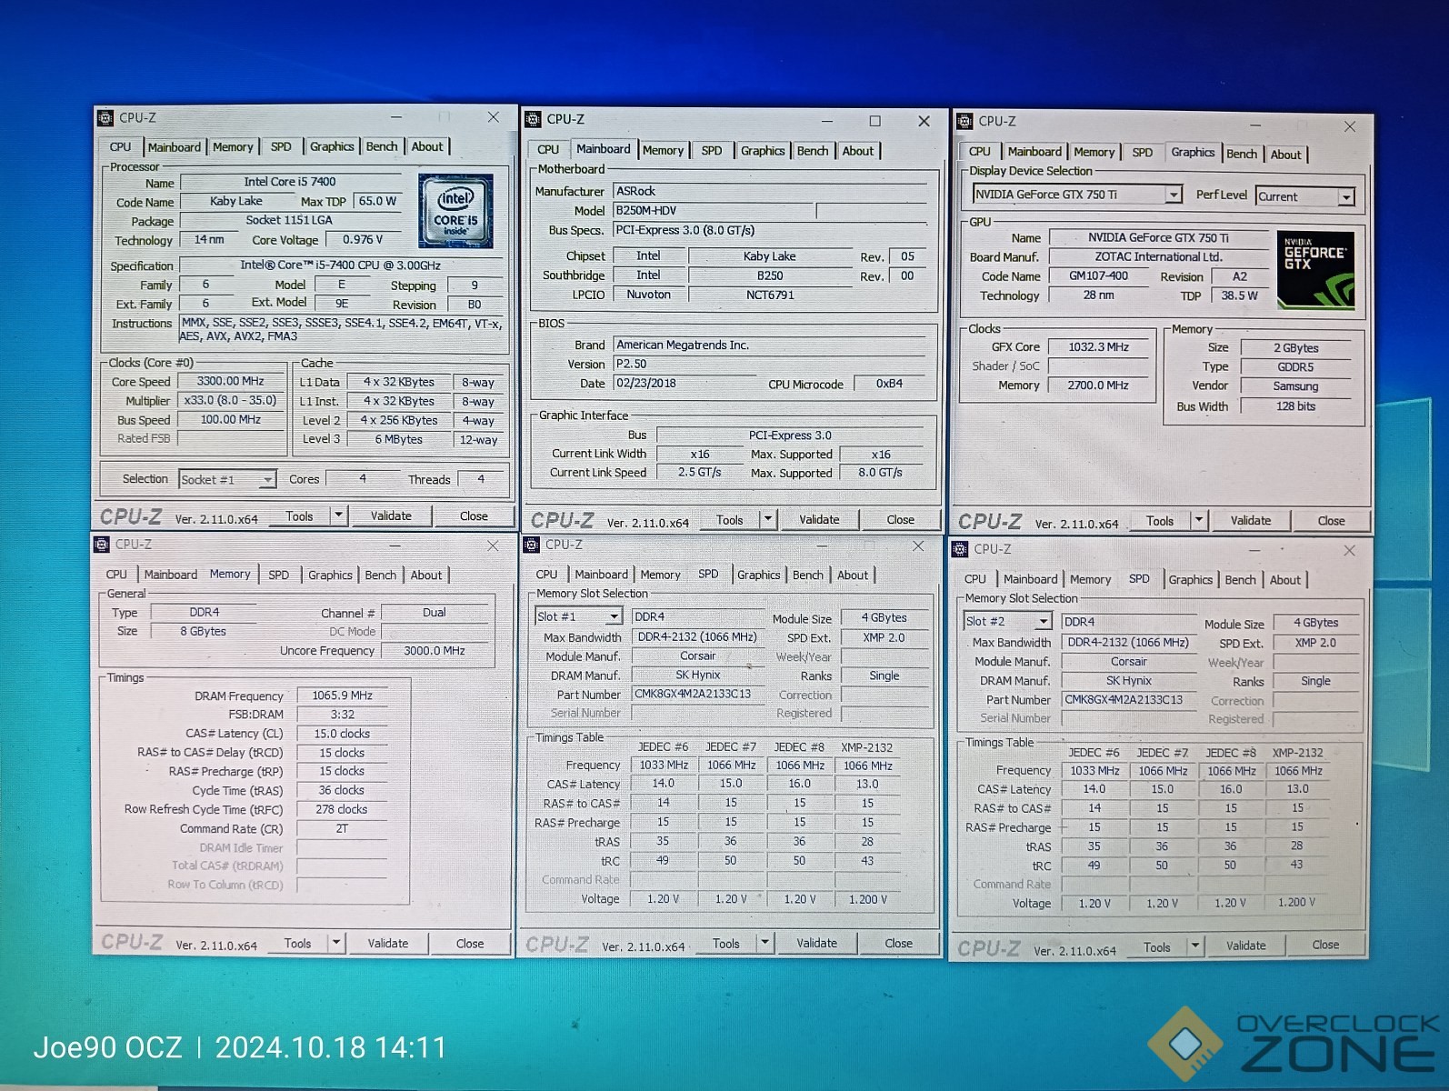The height and width of the screenshot is (1091, 1449).
Task: Open About tab in the ASRock Mainboard window
Action: click(857, 151)
